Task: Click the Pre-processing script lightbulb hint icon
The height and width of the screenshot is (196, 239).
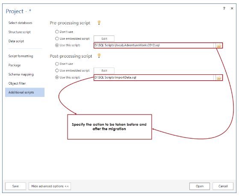Action: pos(99,23)
